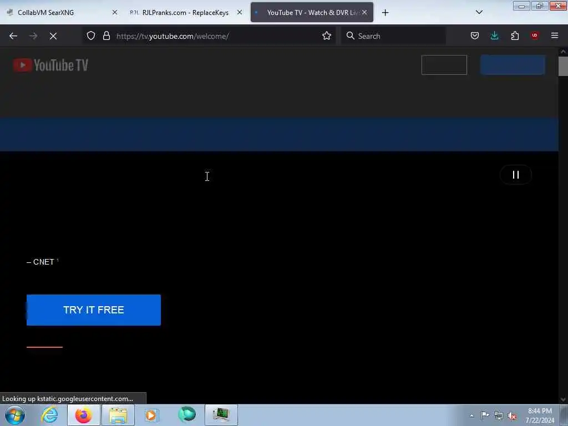
Task: Open a new browser tab
Action: pyautogui.click(x=385, y=13)
